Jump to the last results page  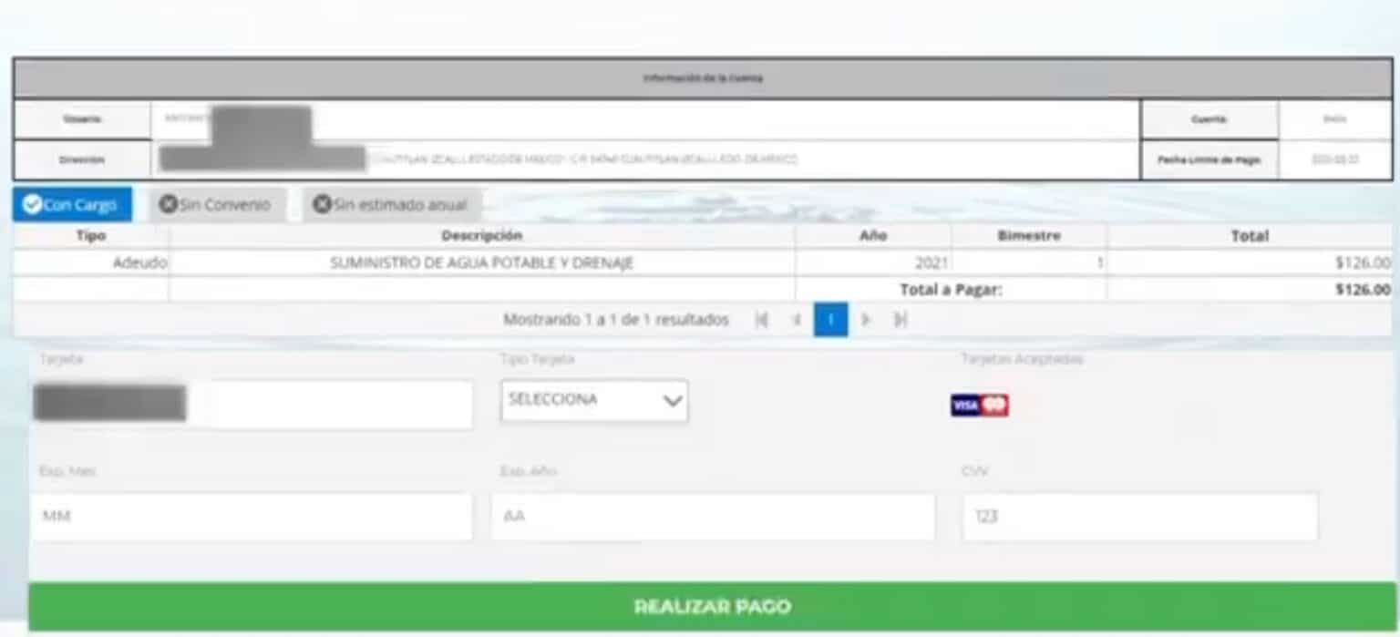pyautogui.click(x=900, y=320)
